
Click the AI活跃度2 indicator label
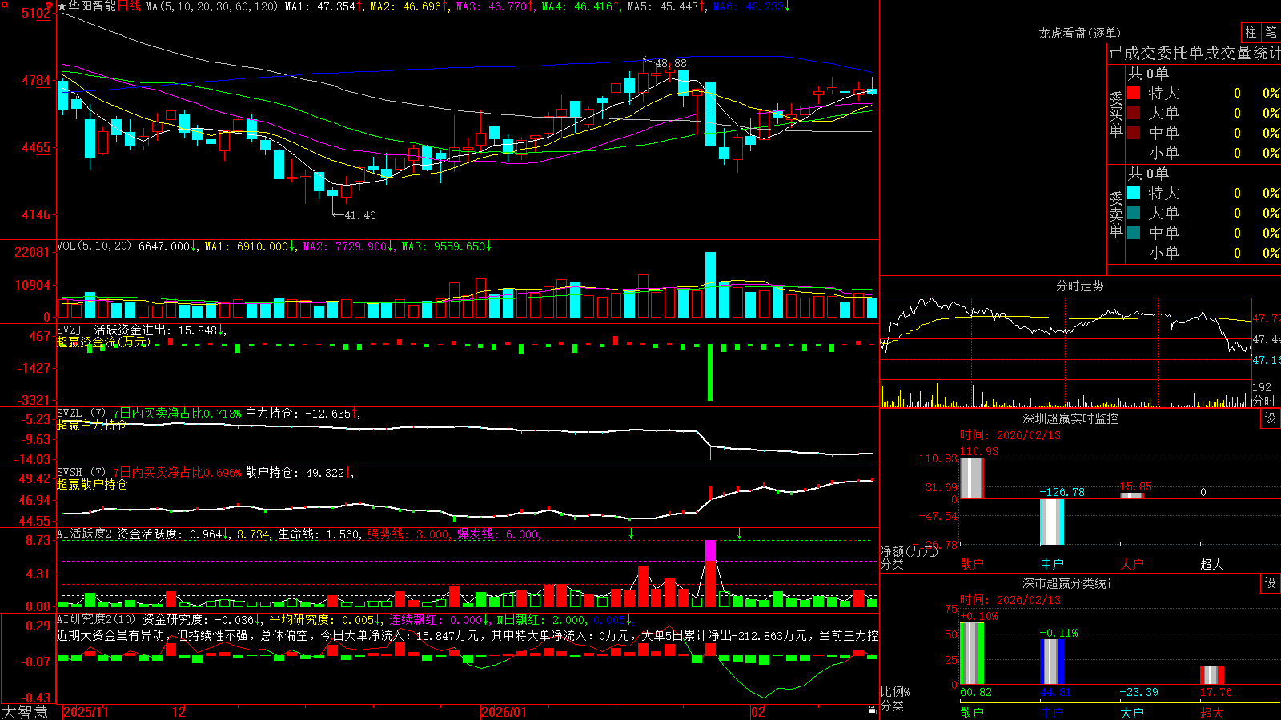click(85, 534)
